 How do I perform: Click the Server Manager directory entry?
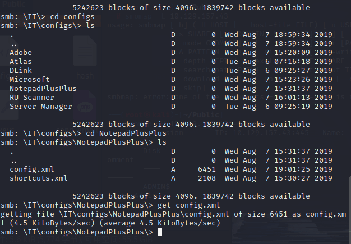pyautogui.click(x=41, y=107)
